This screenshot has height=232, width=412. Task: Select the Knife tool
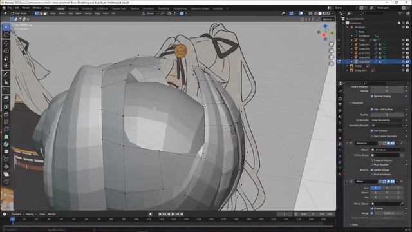coord(6,129)
